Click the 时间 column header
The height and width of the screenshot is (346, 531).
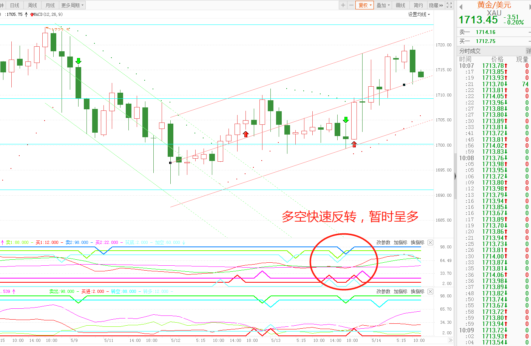pos(465,59)
